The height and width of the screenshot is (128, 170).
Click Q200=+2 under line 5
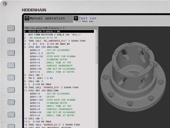(x=50, y=50)
